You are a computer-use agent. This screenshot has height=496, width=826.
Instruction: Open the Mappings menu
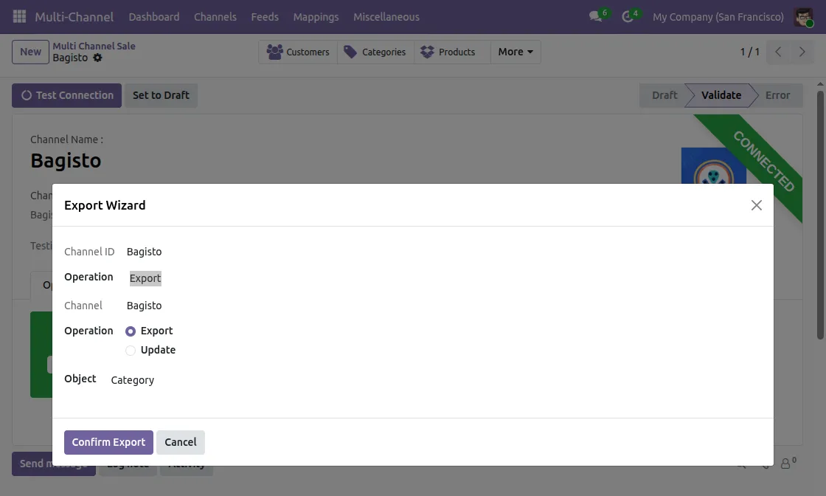click(x=316, y=17)
